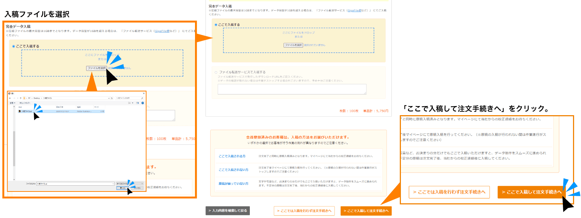The height and width of the screenshot is (218, 581).
Task: Click the up-folder arrow in file dialog
Action: (21, 98)
